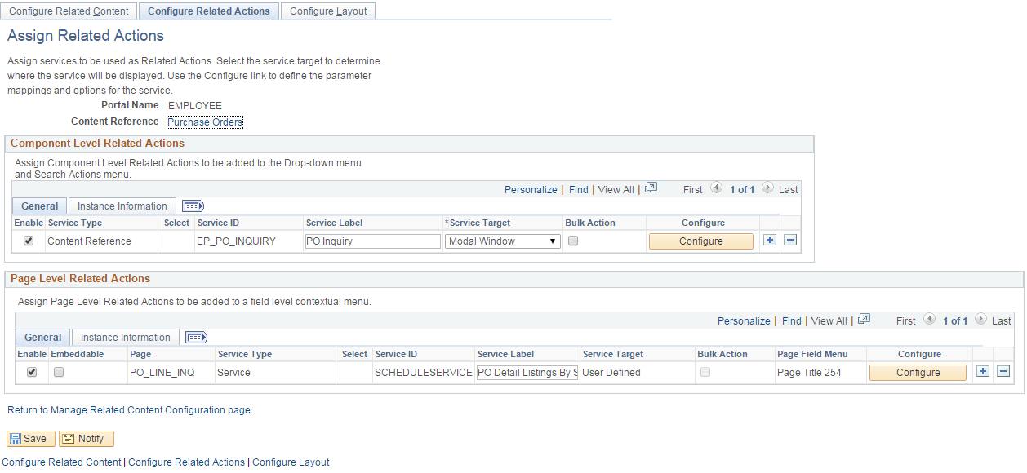1027x473 pixels.
Task: Click inside the PO Inquiry service label field
Action: click(x=371, y=241)
